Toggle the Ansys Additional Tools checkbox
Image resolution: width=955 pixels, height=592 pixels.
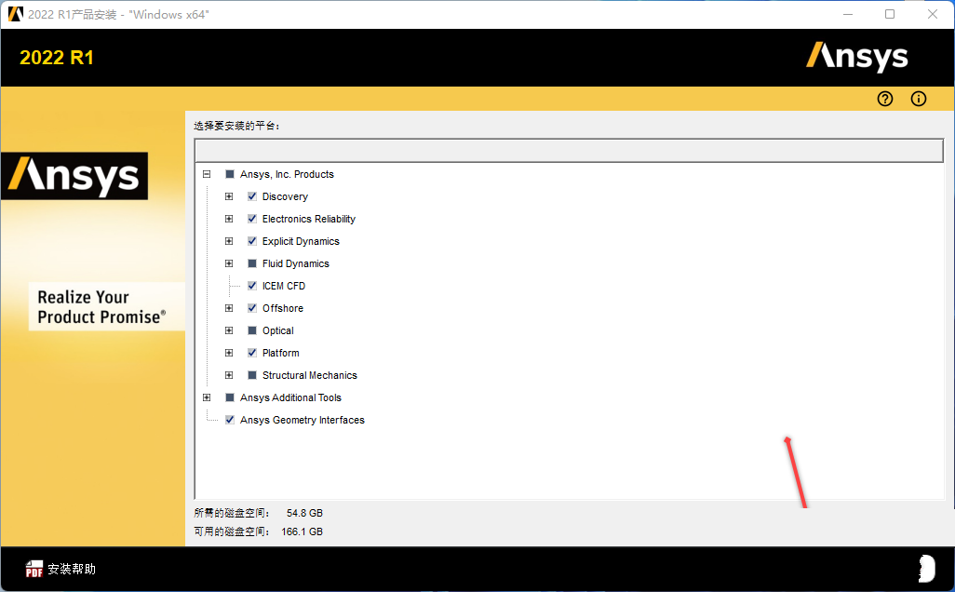coord(230,397)
